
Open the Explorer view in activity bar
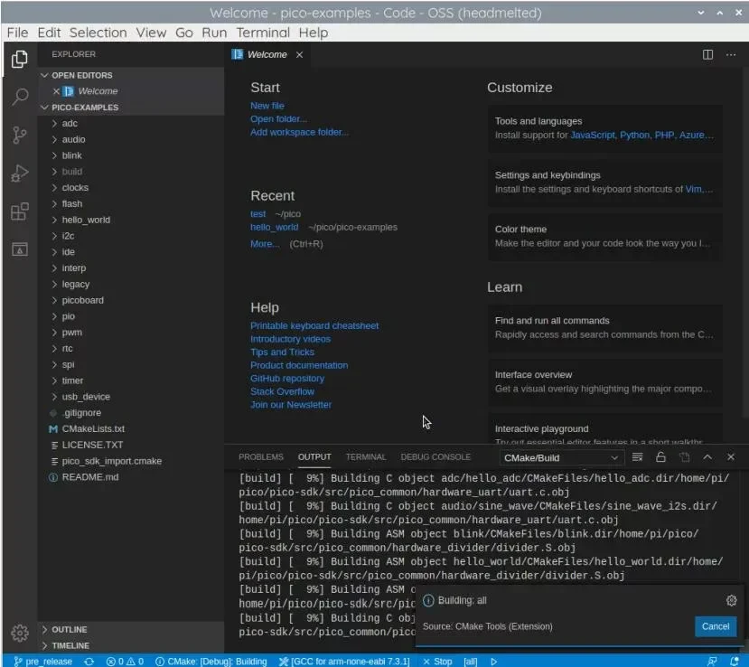(20, 59)
